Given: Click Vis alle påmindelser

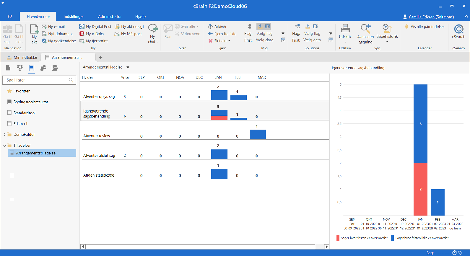Looking at the screenshot, I should [x=425, y=26].
